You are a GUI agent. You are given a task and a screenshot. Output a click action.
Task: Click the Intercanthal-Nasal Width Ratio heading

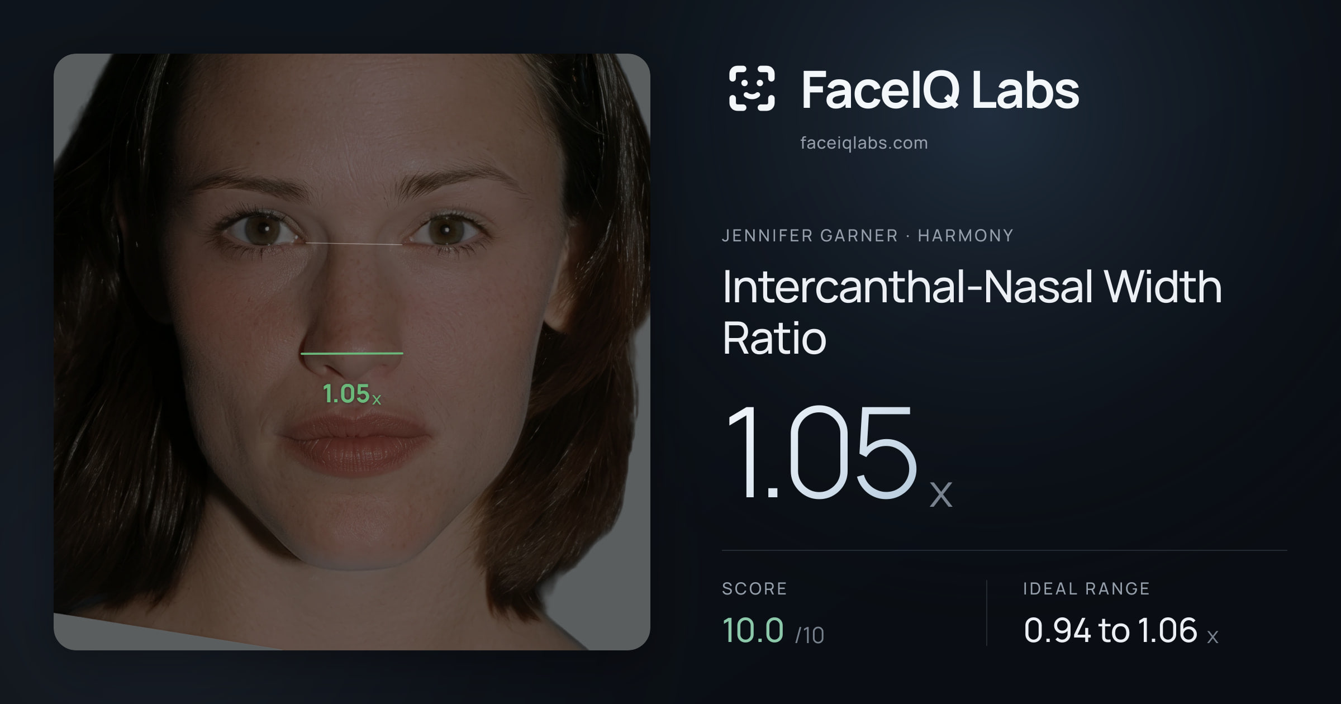[x=972, y=312]
